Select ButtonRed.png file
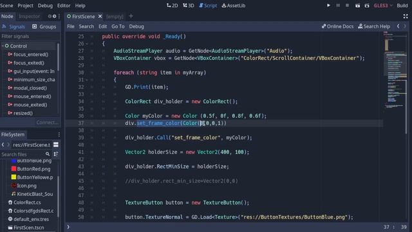The width and height of the screenshot is (412, 232). (x=31, y=169)
